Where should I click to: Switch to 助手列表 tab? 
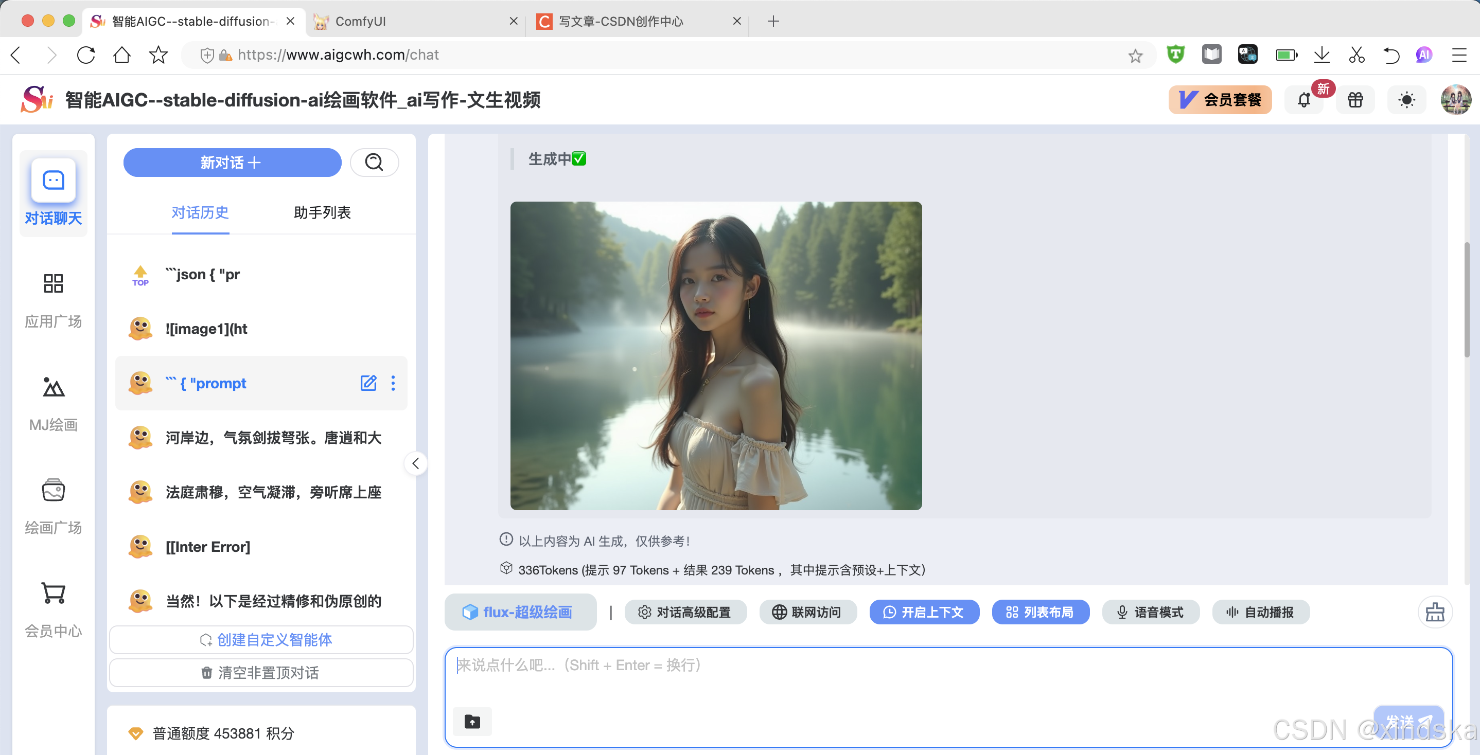click(x=322, y=212)
